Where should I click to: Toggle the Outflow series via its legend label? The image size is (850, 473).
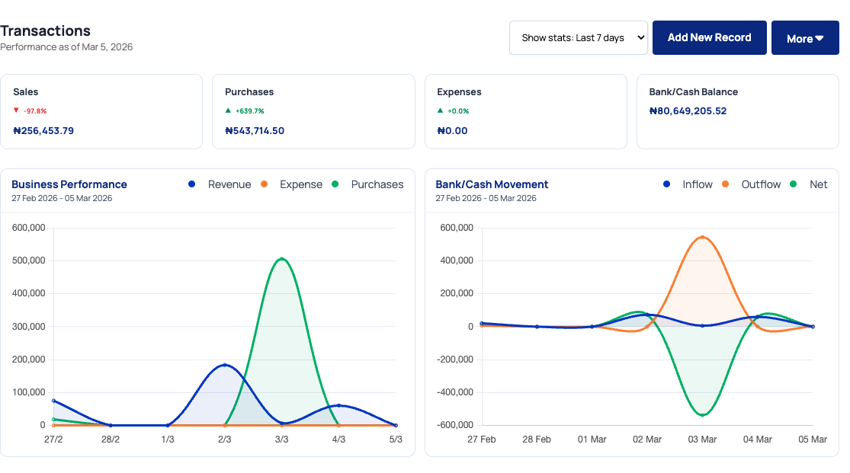pos(760,184)
